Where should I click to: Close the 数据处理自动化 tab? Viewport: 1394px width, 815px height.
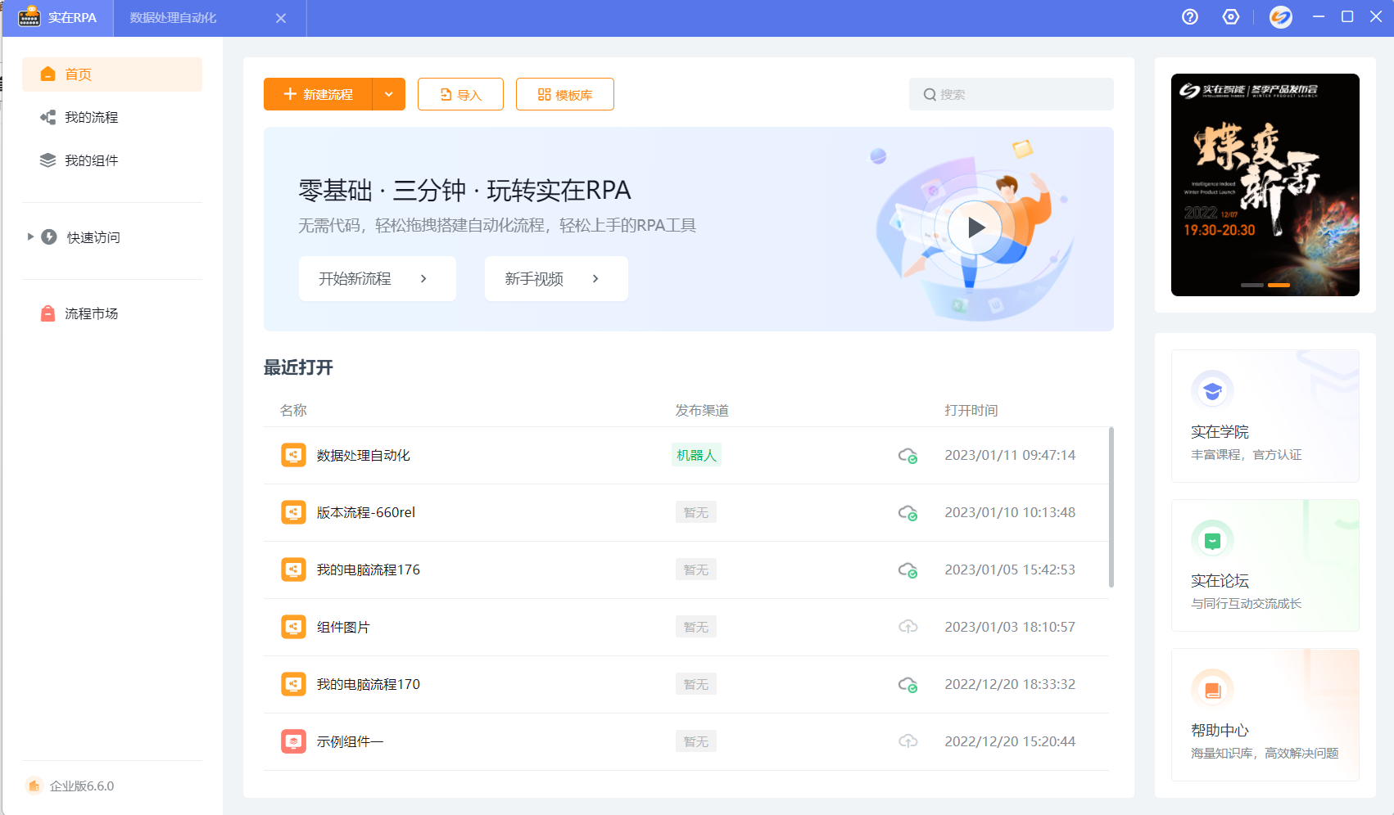click(x=281, y=18)
